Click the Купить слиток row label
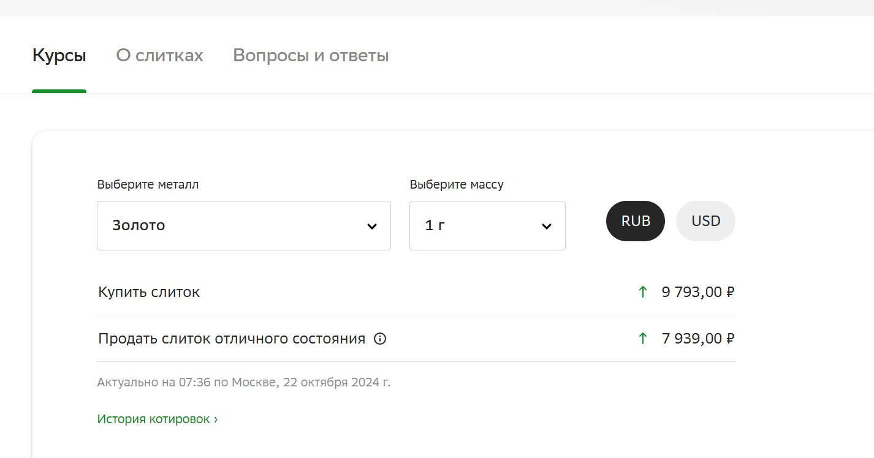 coord(149,292)
